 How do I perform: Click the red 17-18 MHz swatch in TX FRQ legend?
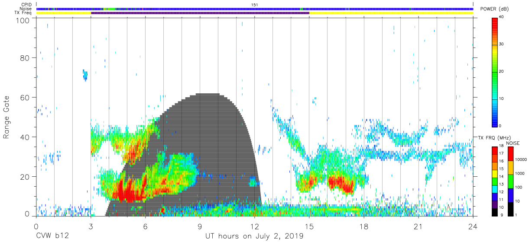coord(494,151)
